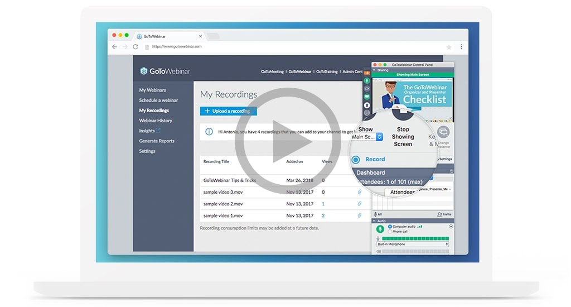The width and height of the screenshot is (571, 307).
Task: Click orange arrow collapse icon on grab tab
Action: tap(367, 73)
